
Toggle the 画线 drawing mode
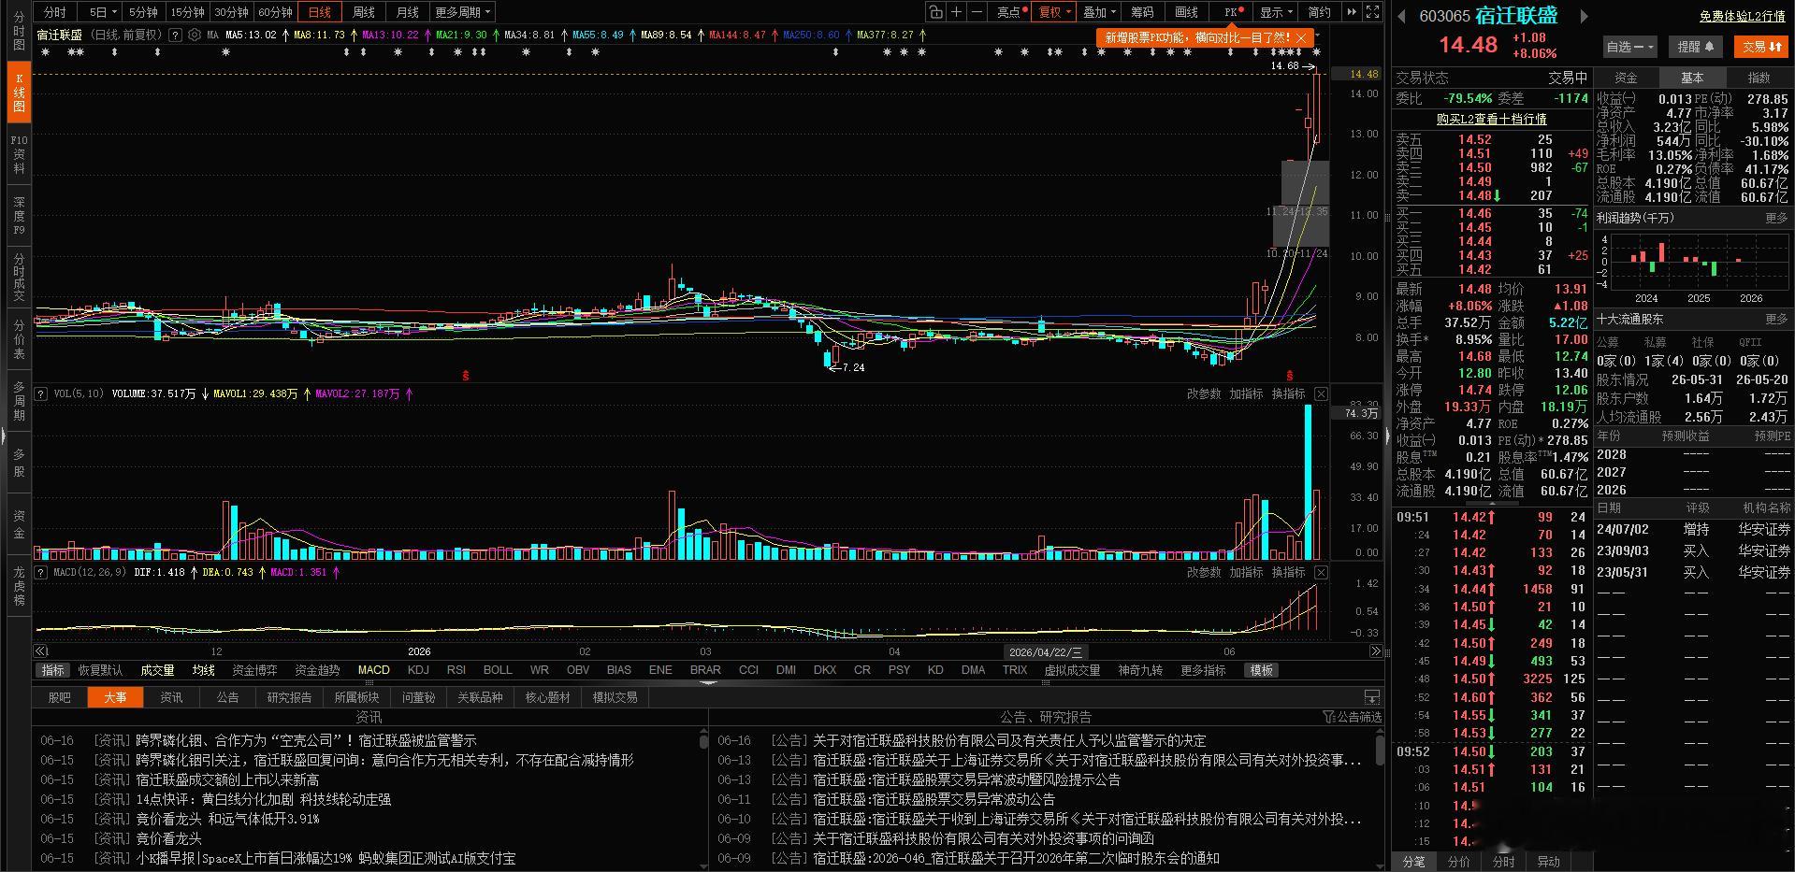point(1186,12)
